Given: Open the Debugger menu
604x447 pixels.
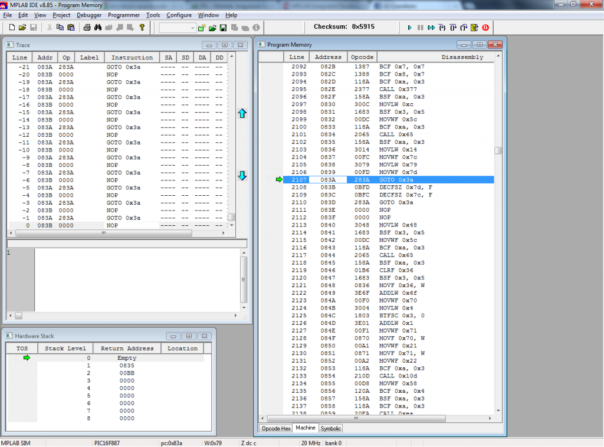Looking at the screenshot, I should [x=89, y=15].
